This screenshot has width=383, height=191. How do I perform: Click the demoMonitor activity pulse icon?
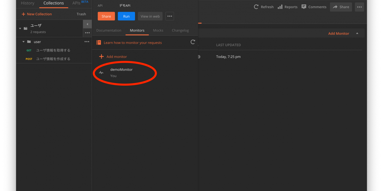(101, 73)
